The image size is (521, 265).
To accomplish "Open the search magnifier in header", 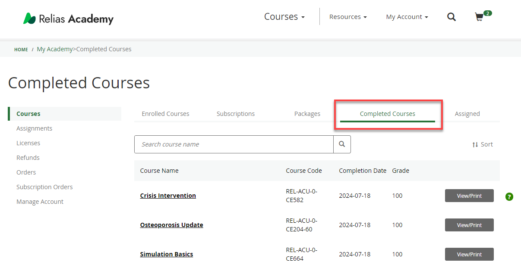I will [x=452, y=17].
